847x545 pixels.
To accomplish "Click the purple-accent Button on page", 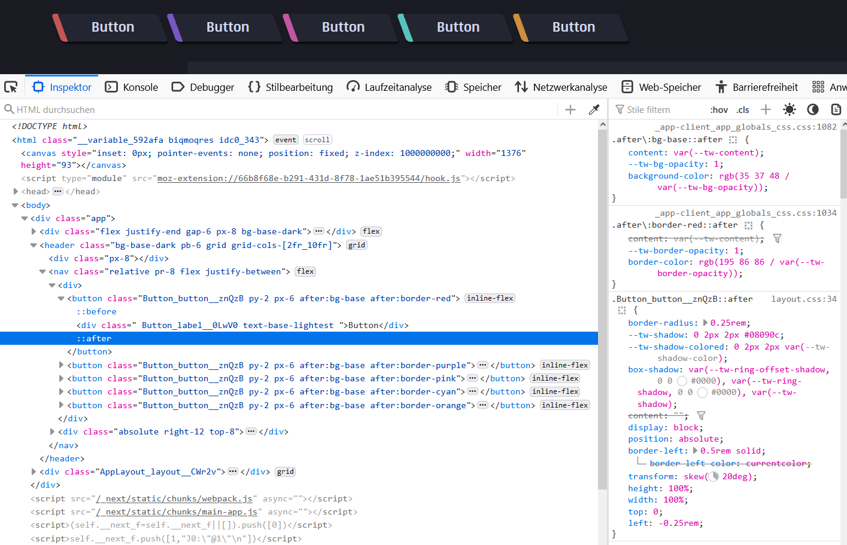I will (225, 27).
